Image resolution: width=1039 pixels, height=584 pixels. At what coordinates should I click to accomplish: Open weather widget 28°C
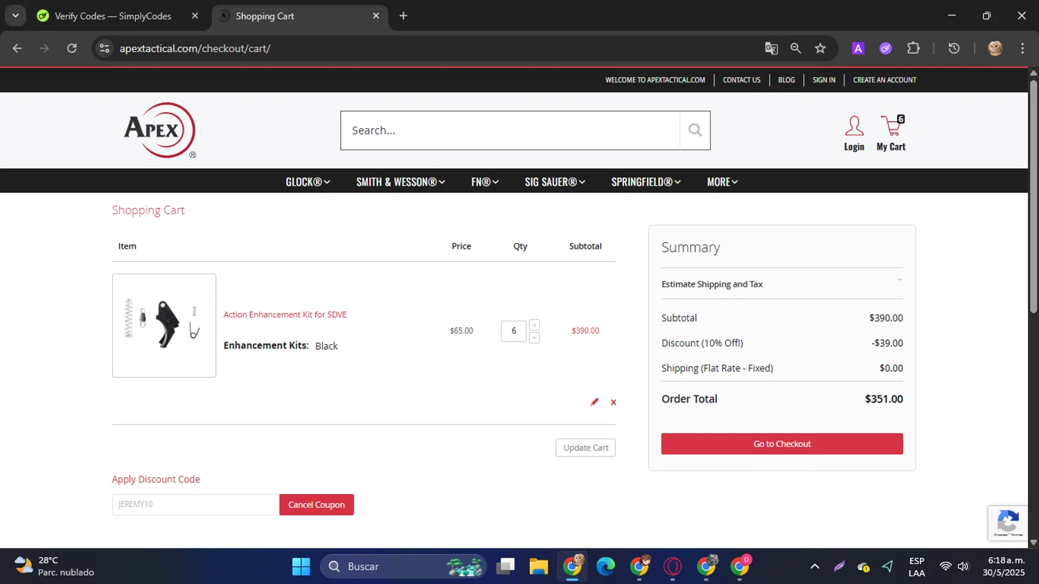pos(54,566)
